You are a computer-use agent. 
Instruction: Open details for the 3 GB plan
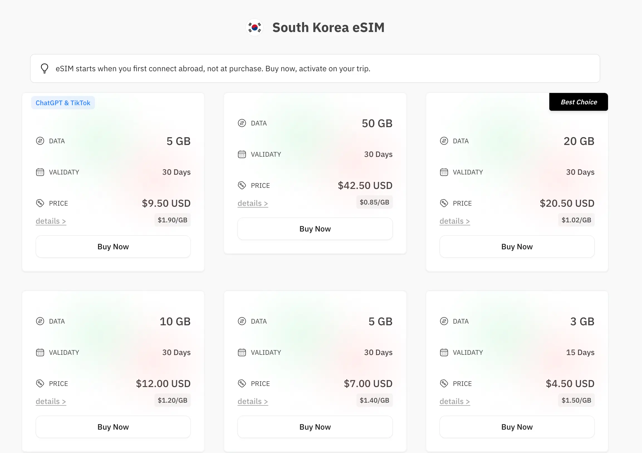[455, 401]
